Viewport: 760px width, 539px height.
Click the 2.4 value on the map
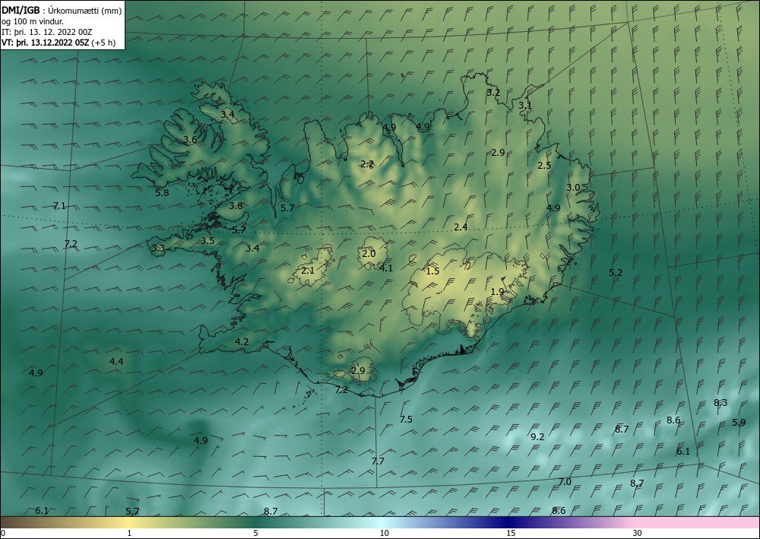click(461, 227)
